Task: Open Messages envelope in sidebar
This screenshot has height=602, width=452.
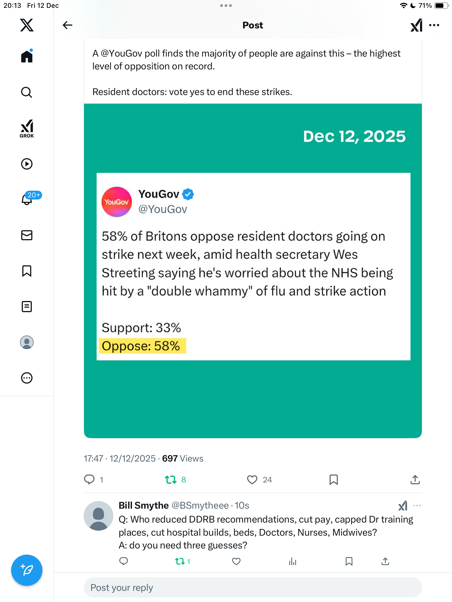Action: point(27,235)
